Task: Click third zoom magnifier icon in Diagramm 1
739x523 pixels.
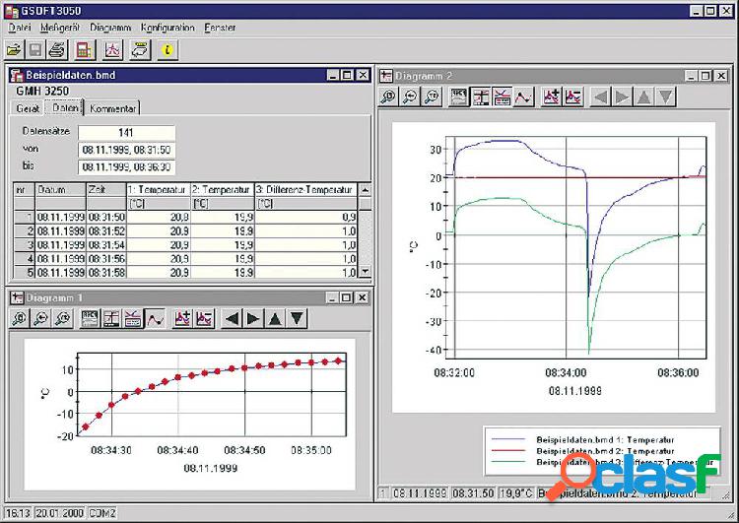Action: coord(63,319)
